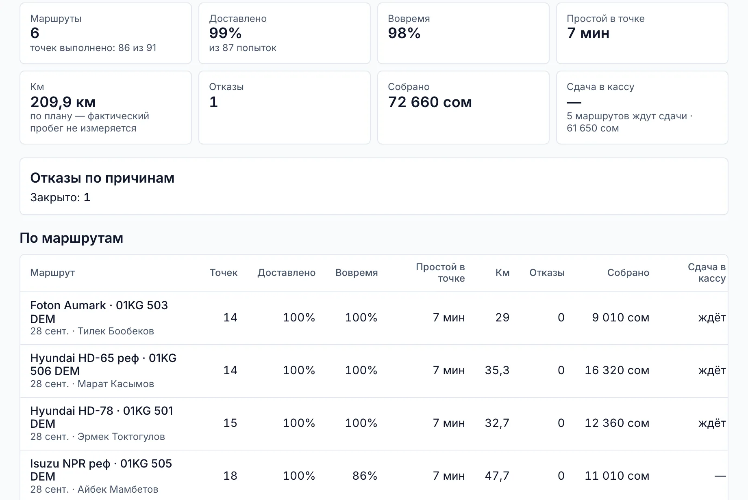The image size is (748, 500).
Task: Select the Вовремя 98% summary card
Action: (x=463, y=33)
